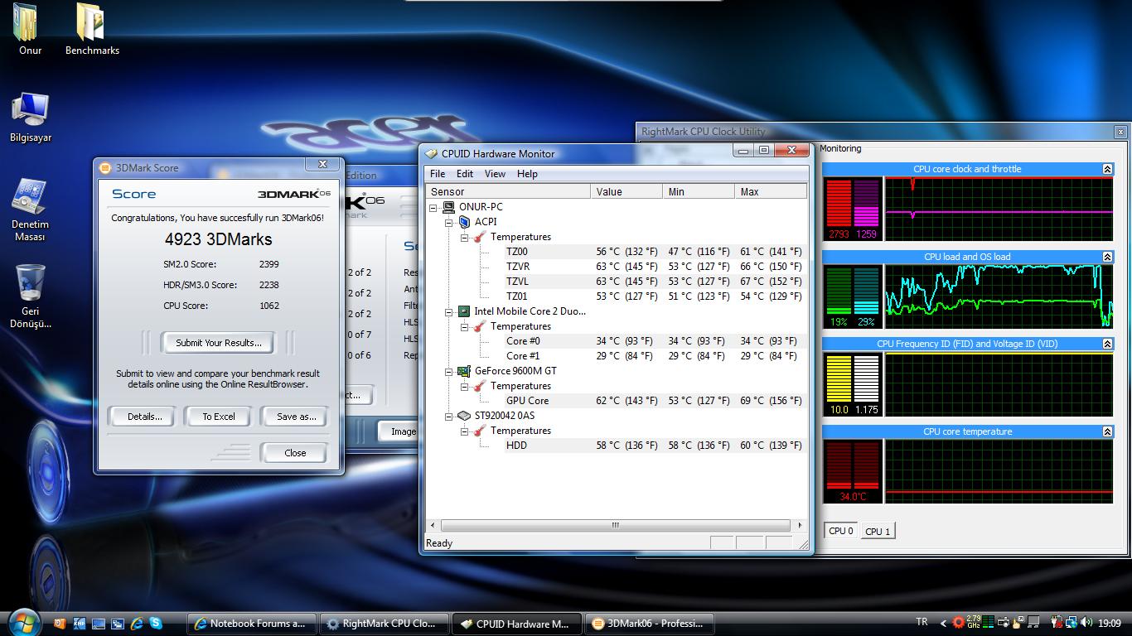Collapse the Intel Mobile Core 2 Duo node
The height and width of the screenshot is (636, 1132).
449,311
